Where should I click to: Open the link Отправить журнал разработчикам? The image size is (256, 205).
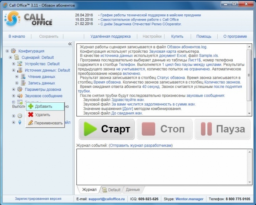[141, 145]
